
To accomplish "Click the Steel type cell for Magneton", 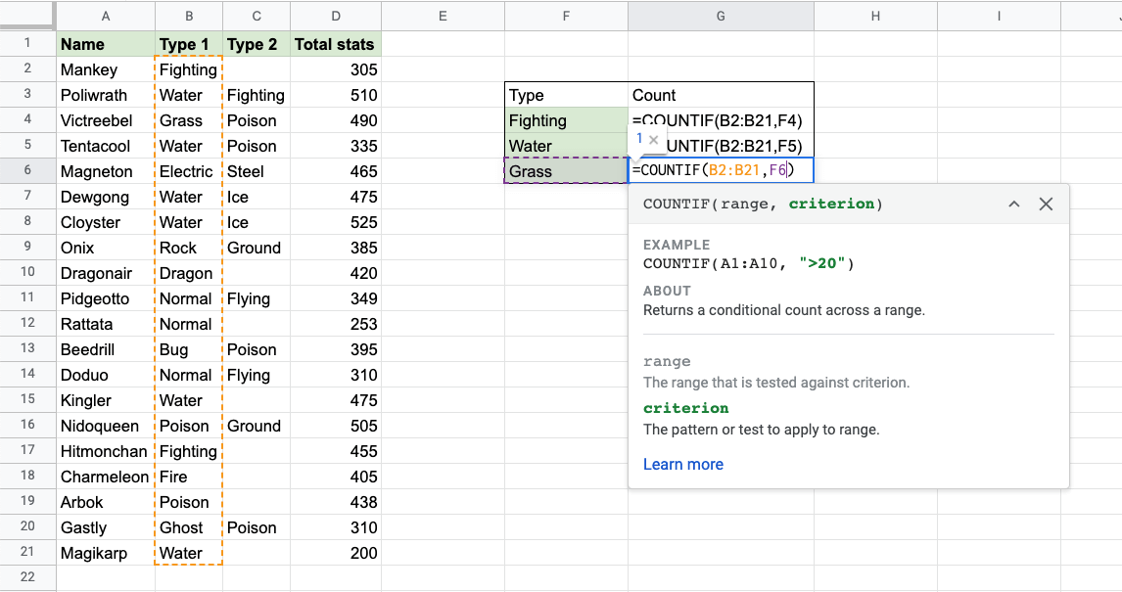I will coord(256,171).
